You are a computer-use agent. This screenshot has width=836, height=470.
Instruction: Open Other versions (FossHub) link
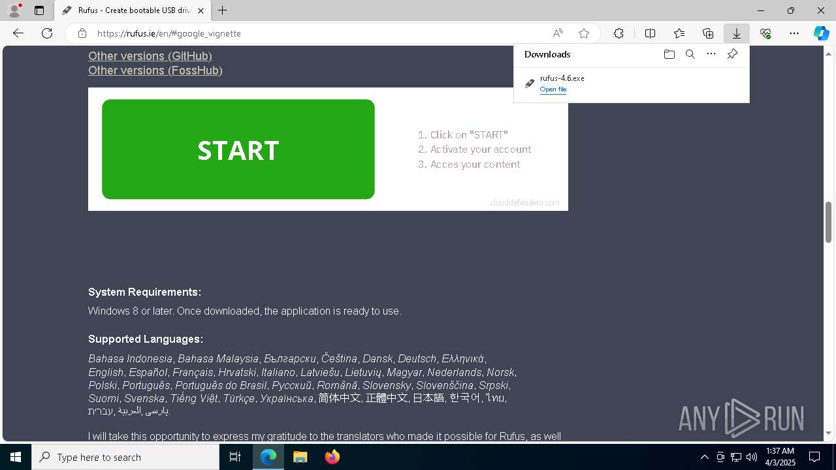click(155, 70)
